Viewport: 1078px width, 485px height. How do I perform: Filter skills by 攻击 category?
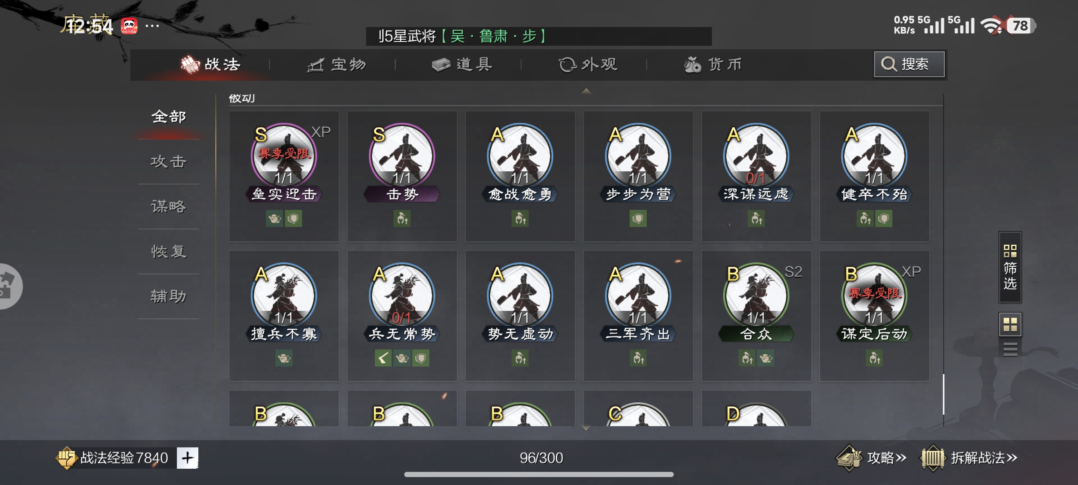point(168,161)
